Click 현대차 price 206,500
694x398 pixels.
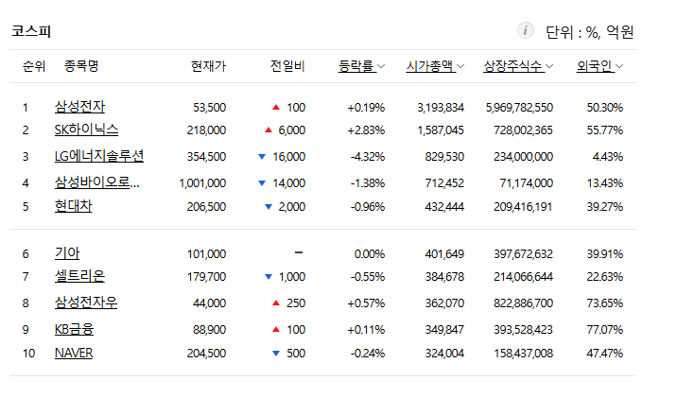click(206, 207)
